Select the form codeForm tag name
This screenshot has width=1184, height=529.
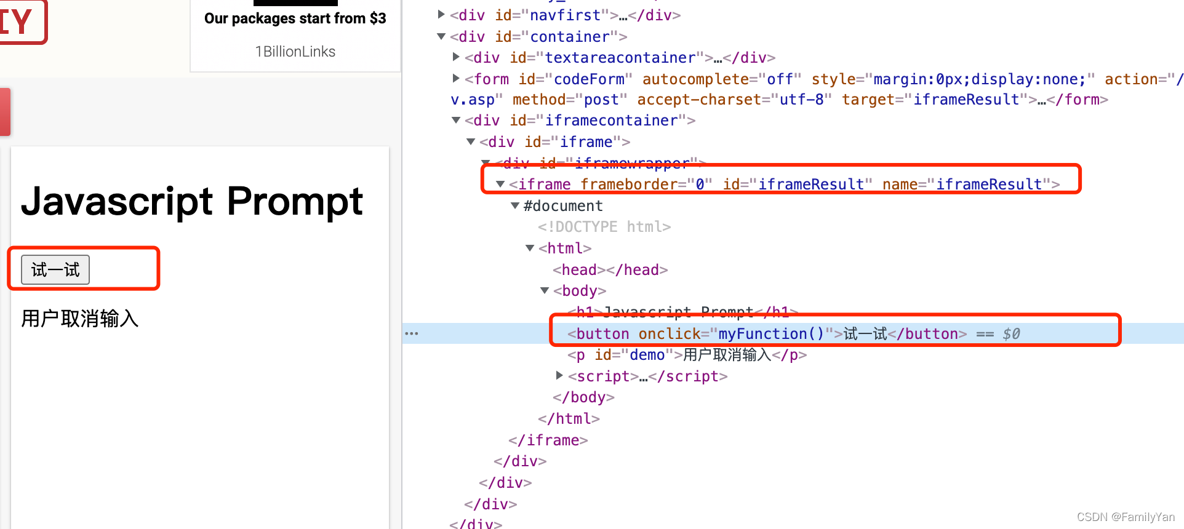pyautogui.click(x=492, y=79)
